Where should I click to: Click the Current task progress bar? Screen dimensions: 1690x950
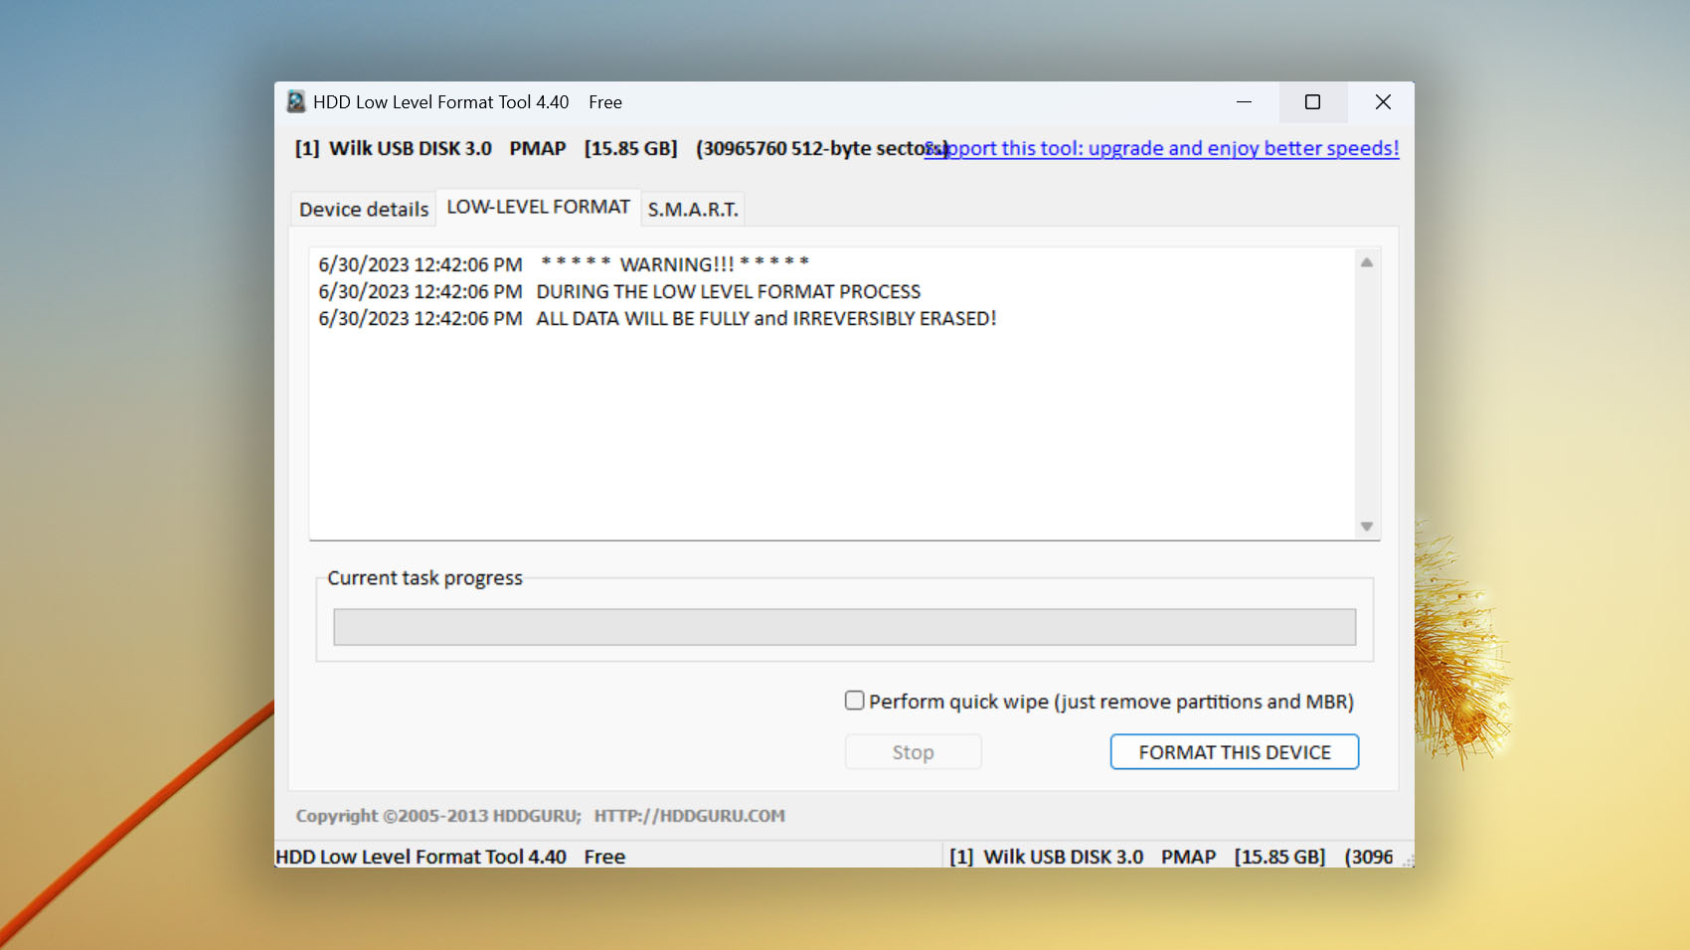pos(845,627)
